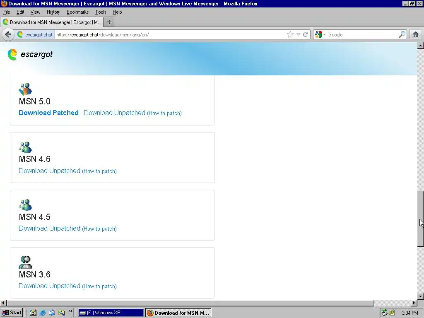The height and width of the screenshot is (318, 424).
Task: Click the MSN 4.5 buddy icon
Action: 25,205
